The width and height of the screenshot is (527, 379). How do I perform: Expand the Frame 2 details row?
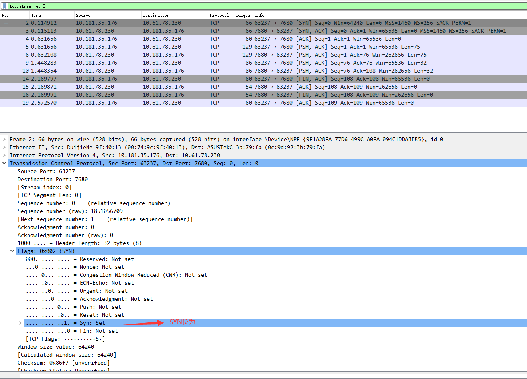[4, 139]
